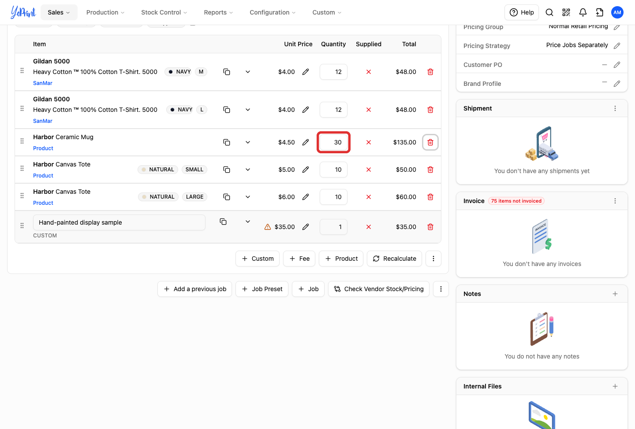
Task: Click the search magnifier icon
Action: tap(549, 12)
